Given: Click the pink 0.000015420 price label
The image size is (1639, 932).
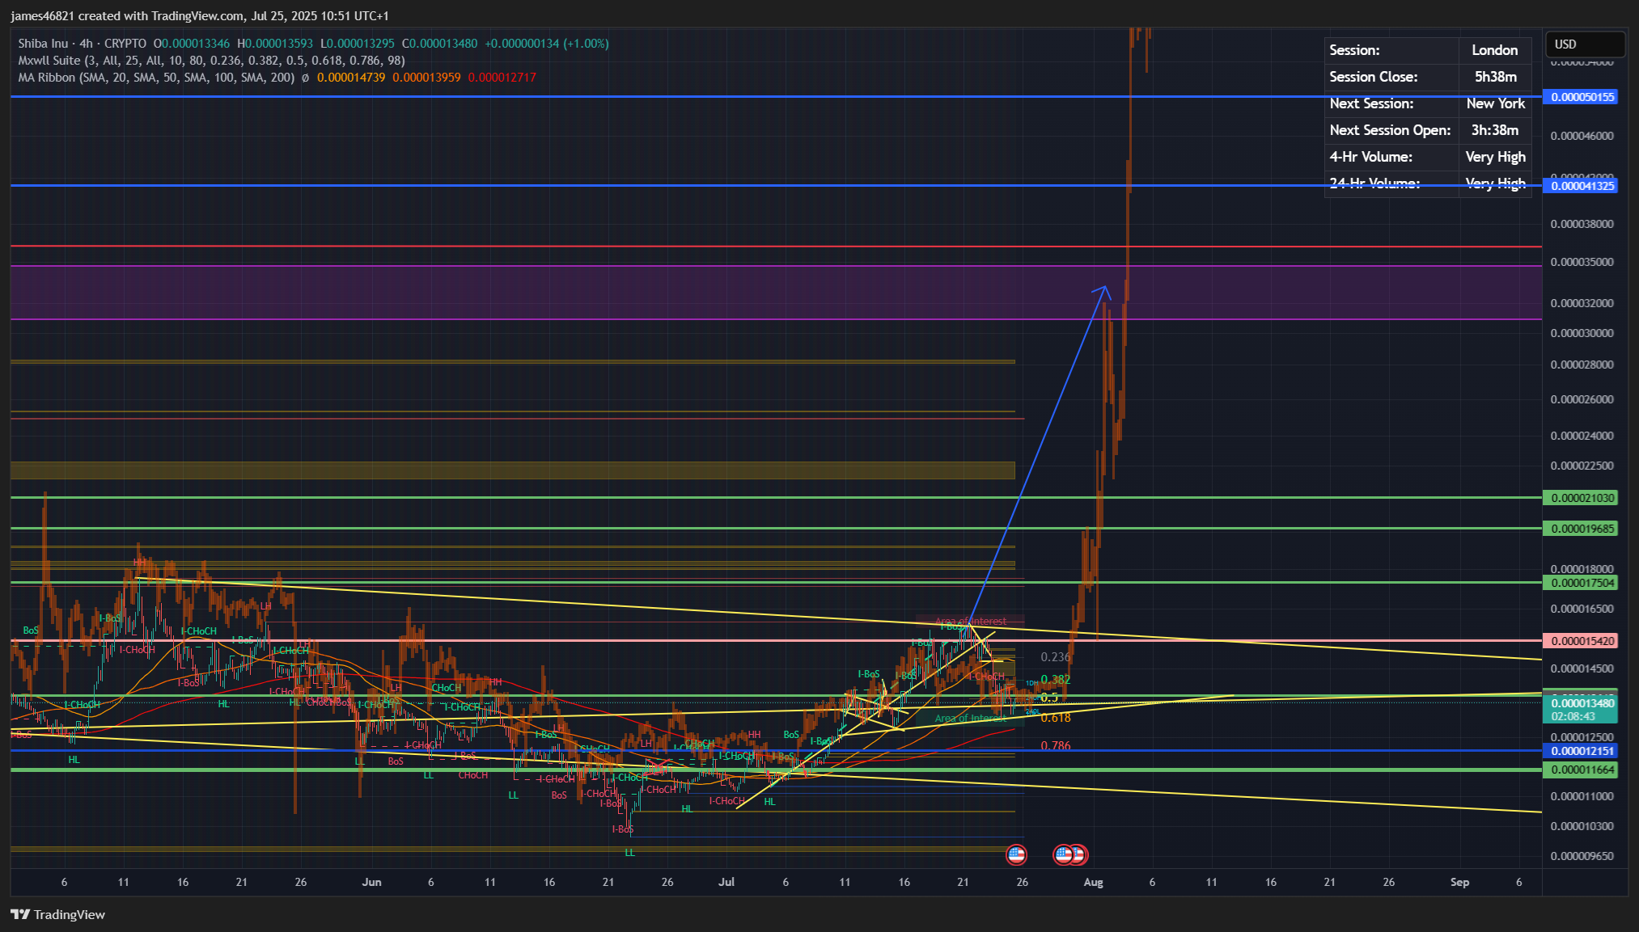Looking at the screenshot, I should coord(1581,641).
